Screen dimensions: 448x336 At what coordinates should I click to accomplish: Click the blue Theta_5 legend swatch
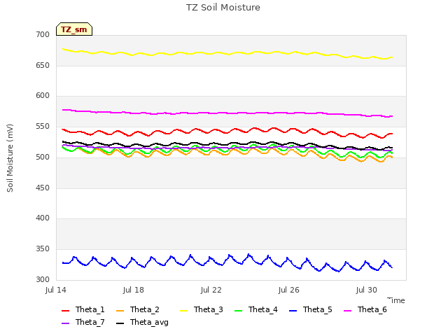(x=293, y=311)
